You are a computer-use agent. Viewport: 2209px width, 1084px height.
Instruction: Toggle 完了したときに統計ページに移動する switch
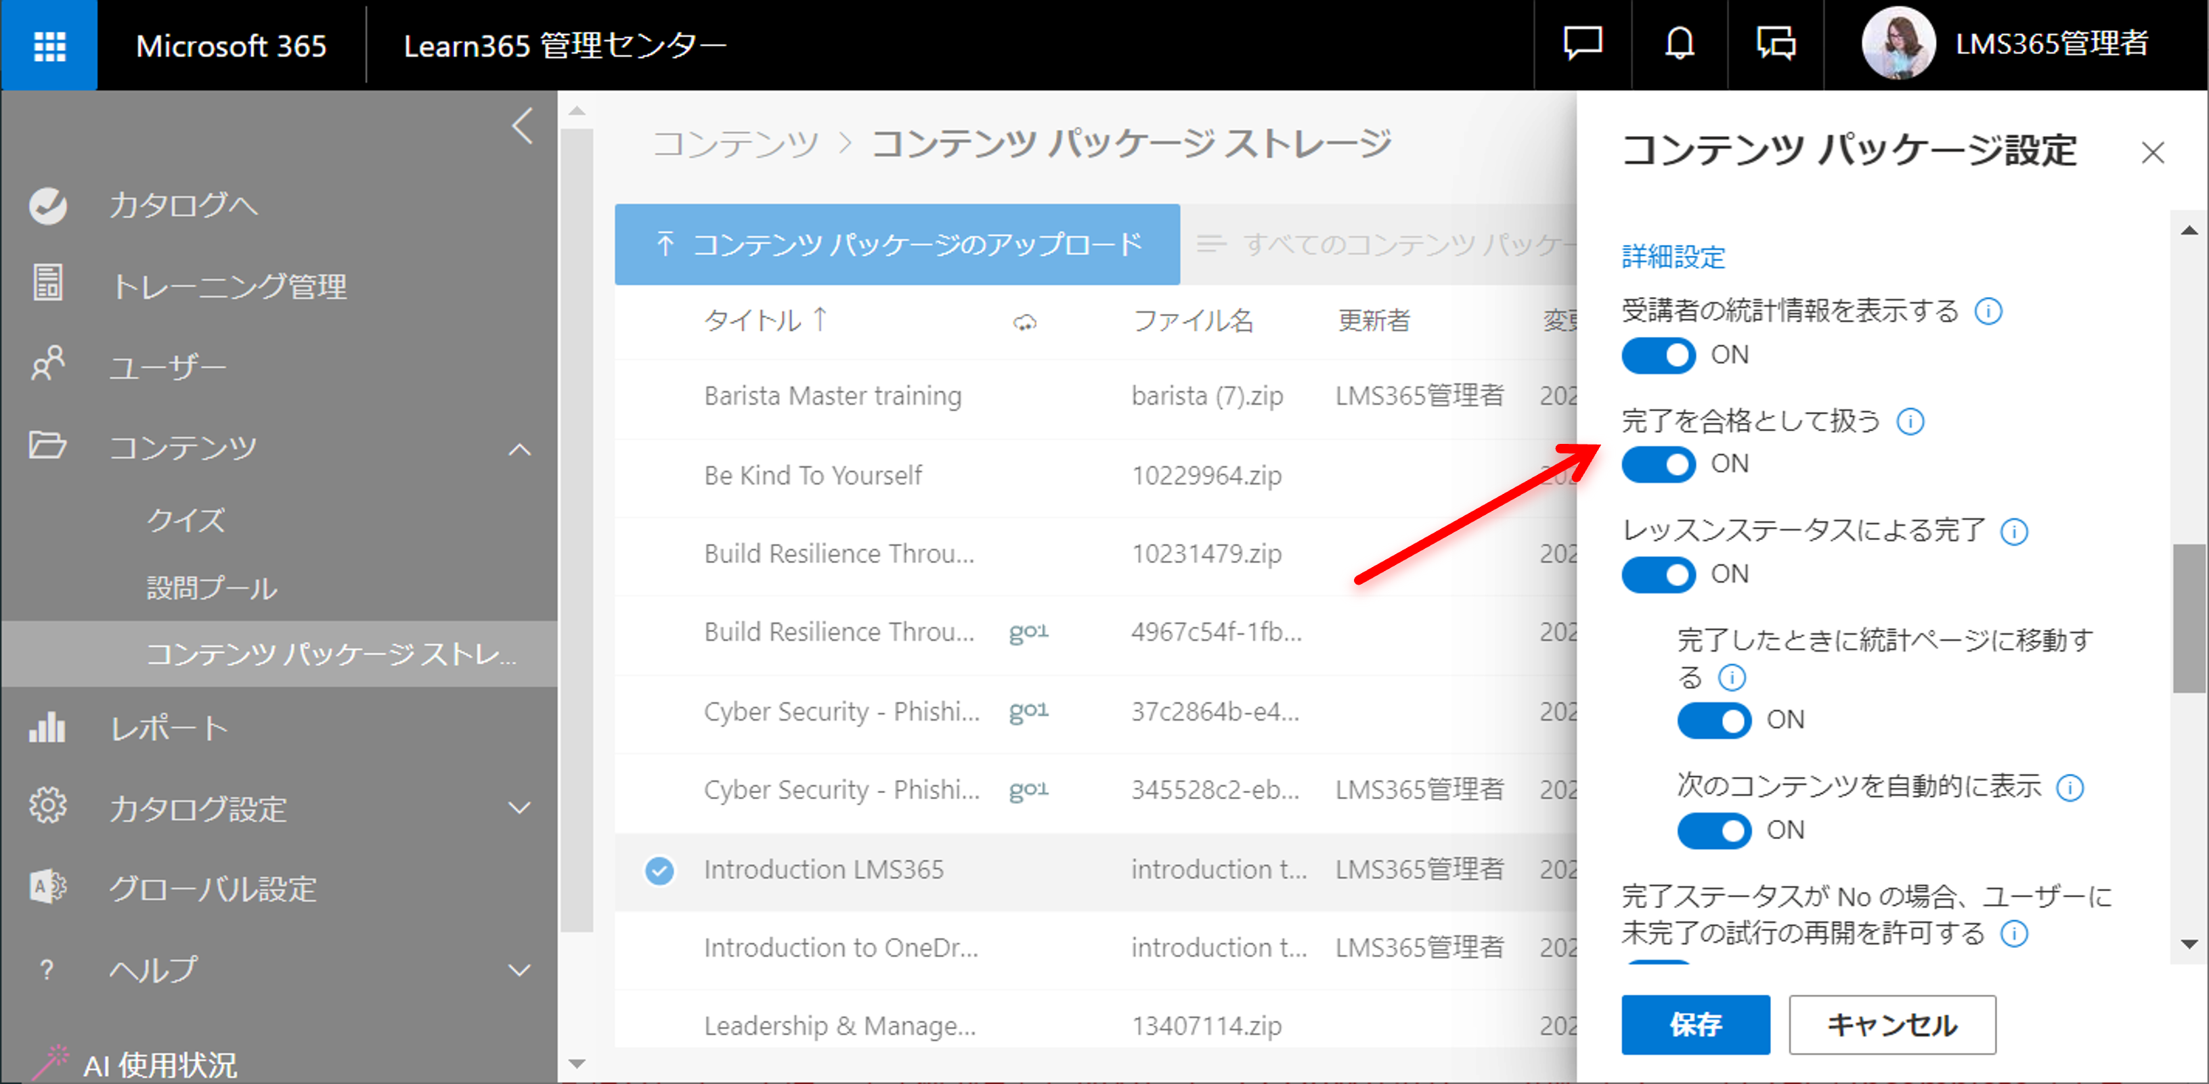pyautogui.click(x=1714, y=721)
